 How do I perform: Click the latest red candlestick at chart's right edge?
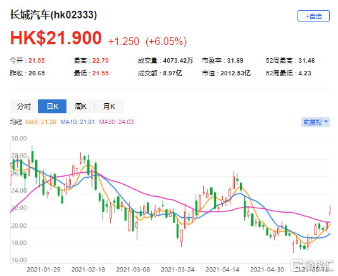(x=330, y=210)
